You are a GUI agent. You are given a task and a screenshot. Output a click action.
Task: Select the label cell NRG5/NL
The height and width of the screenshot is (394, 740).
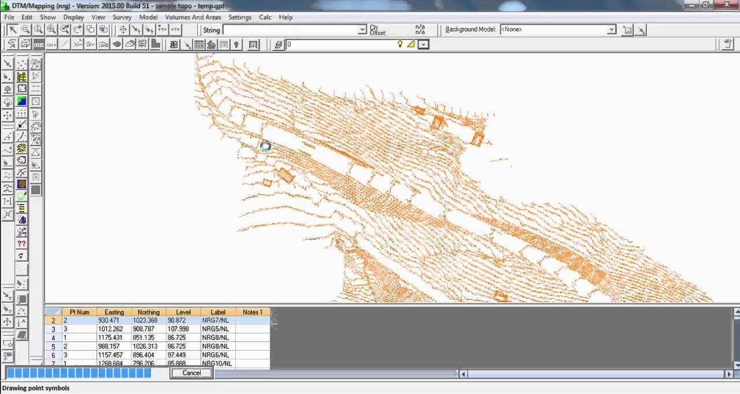[218, 329]
